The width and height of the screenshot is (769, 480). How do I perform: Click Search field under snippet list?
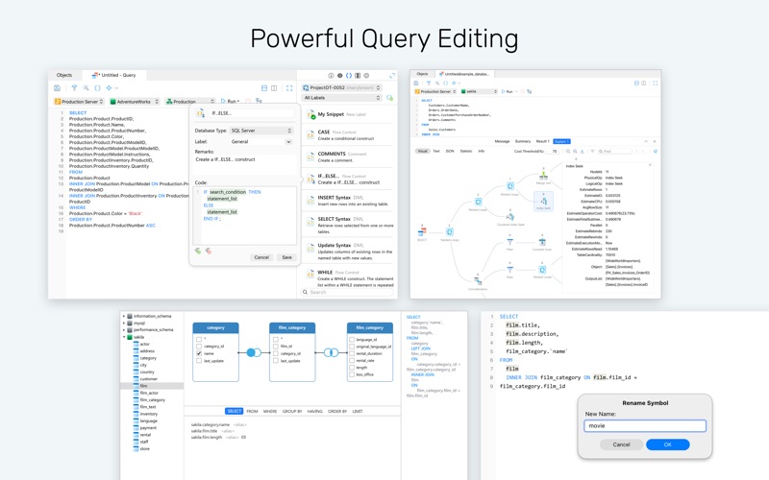(x=348, y=292)
